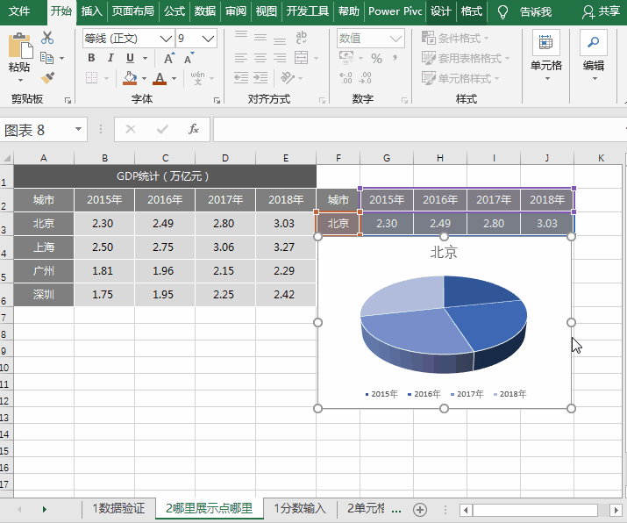This screenshot has width=627, height=523.
Task: Apply the red font color A
Action: 159,78
